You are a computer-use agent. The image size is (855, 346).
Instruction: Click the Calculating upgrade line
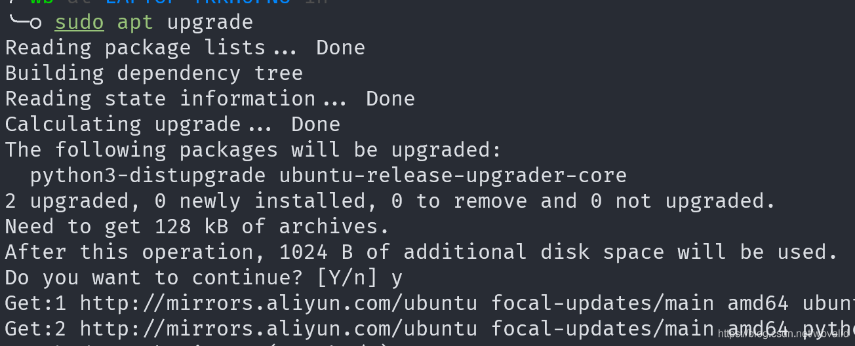click(x=172, y=125)
